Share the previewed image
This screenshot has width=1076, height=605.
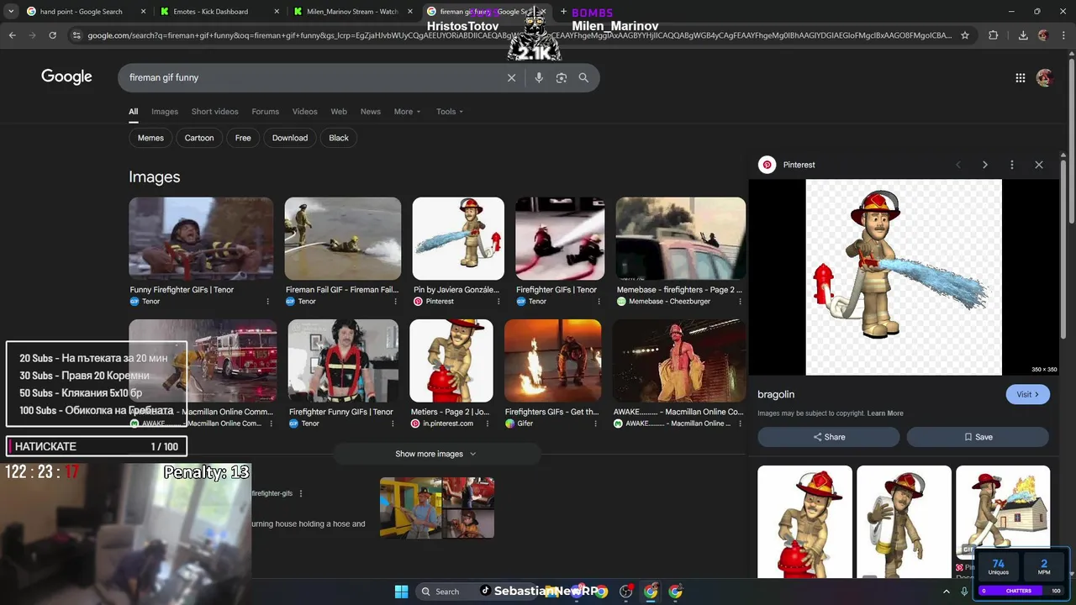tap(829, 437)
